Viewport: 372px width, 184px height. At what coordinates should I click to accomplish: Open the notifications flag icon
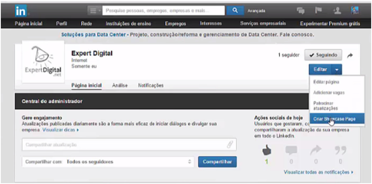[x=318, y=10]
